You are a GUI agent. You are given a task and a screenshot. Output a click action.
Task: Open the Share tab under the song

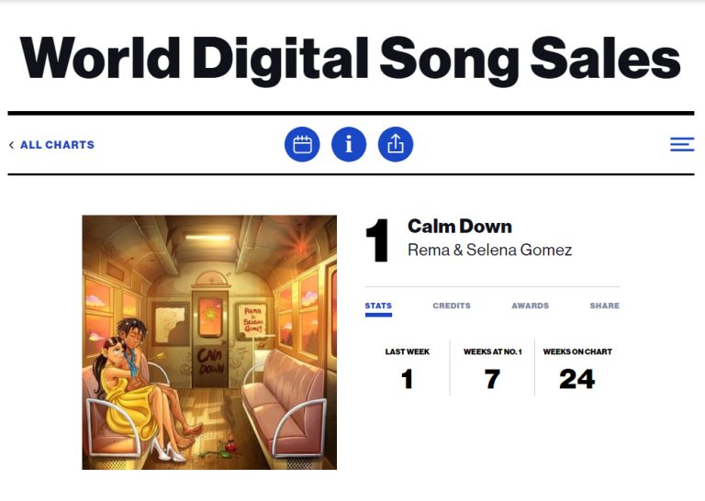point(604,306)
